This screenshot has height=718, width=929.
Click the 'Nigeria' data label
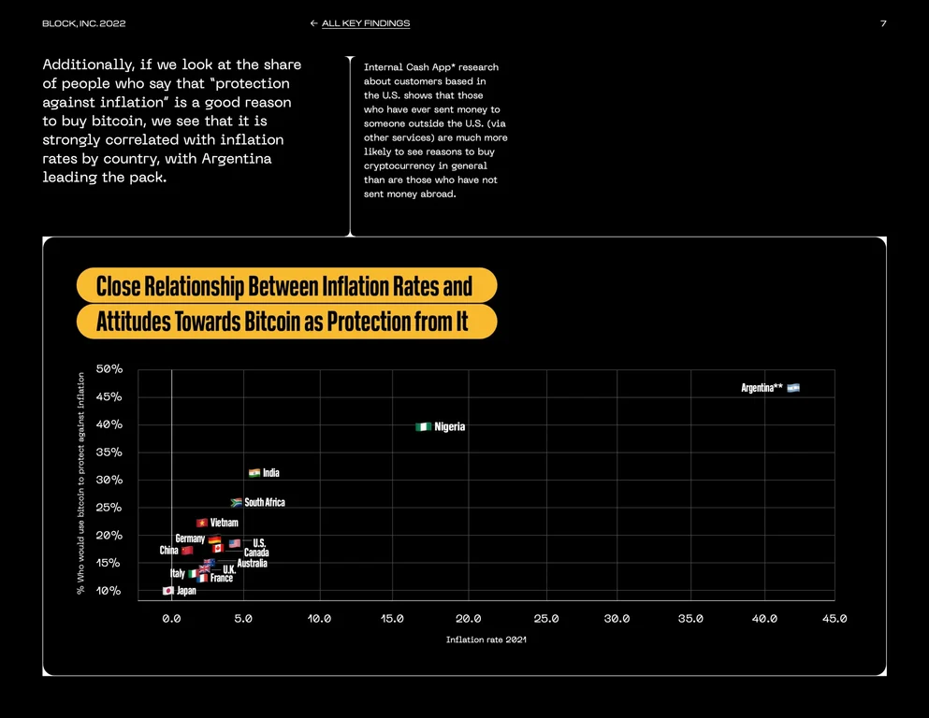[x=450, y=426]
